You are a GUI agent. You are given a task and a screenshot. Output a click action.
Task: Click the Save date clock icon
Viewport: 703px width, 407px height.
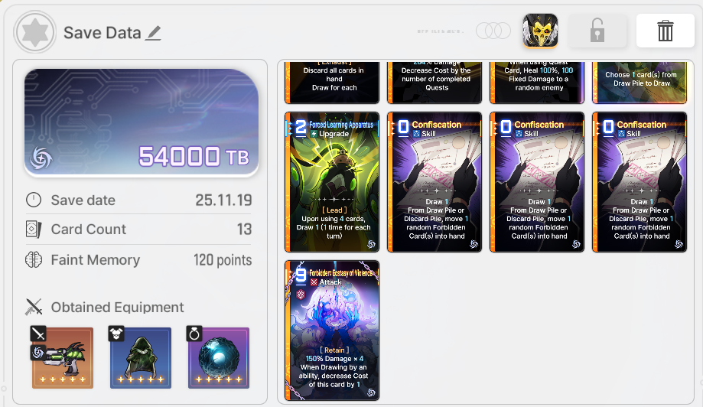tap(34, 200)
